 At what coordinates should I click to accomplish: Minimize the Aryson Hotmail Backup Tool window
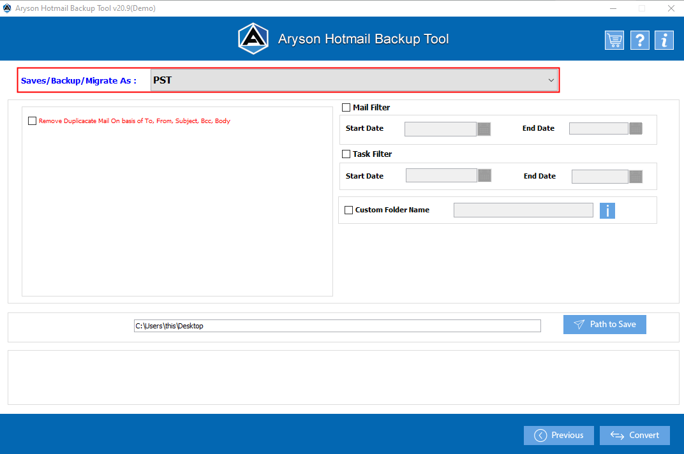point(613,8)
